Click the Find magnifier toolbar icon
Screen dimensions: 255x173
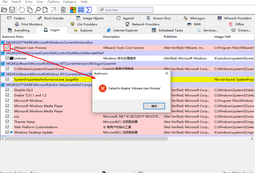(x=38, y=10)
